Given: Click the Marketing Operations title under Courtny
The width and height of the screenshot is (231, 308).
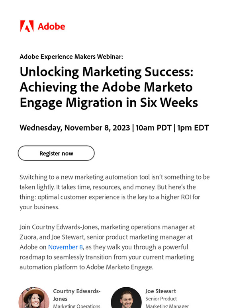Looking at the screenshot, I should pyautogui.click(x=77, y=306).
